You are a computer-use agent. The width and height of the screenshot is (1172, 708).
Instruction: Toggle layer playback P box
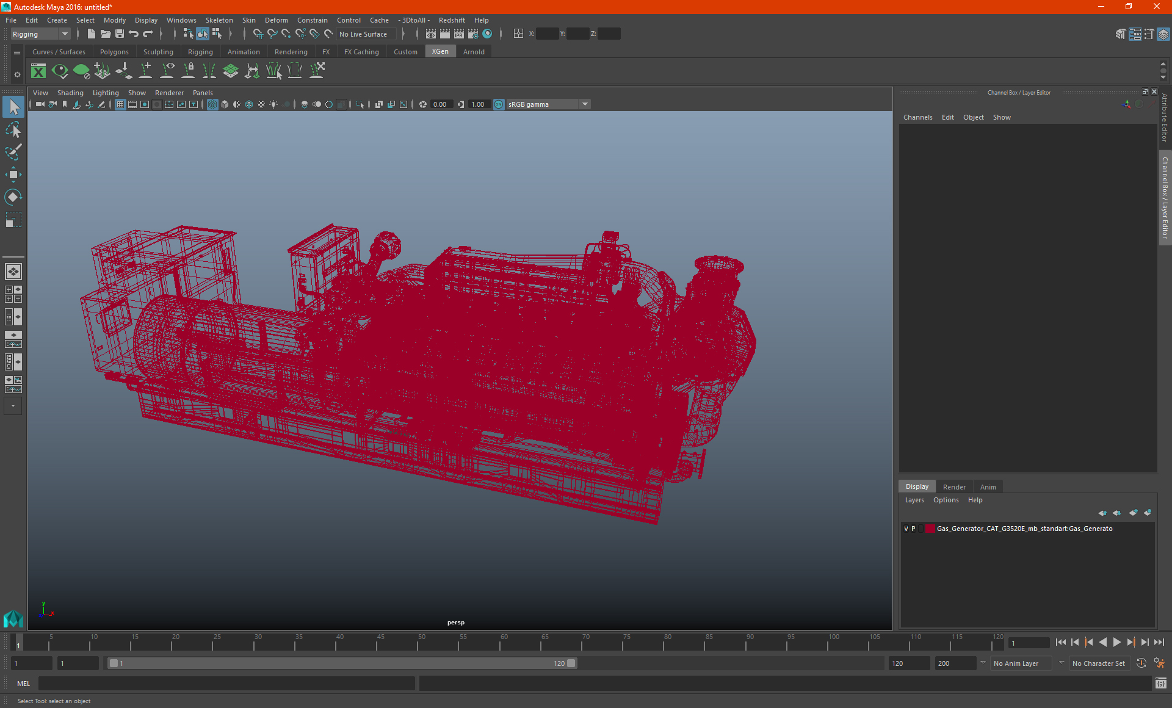click(x=913, y=529)
